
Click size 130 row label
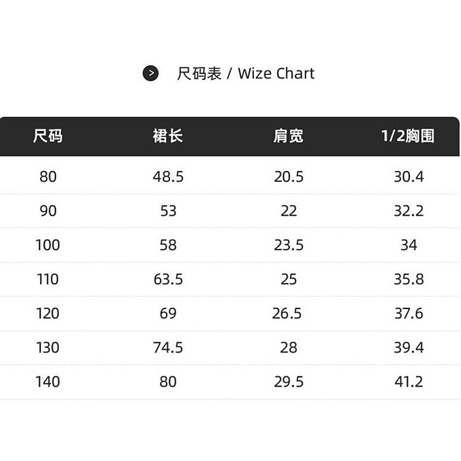[x=47, y=347]
